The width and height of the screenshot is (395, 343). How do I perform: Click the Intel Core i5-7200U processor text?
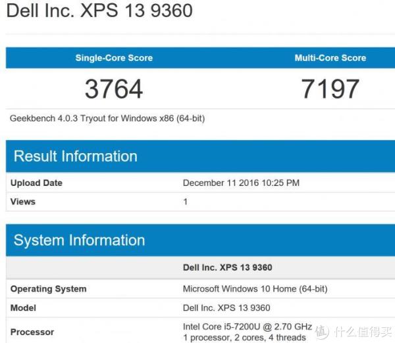pos(247,327)
